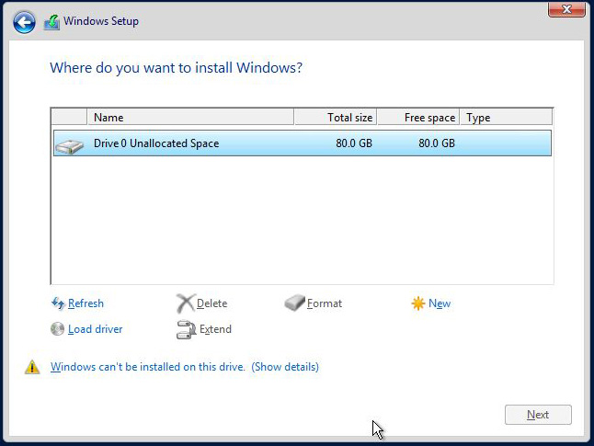Click the hard drive icon for Drive 0

[x=69, y=143]
